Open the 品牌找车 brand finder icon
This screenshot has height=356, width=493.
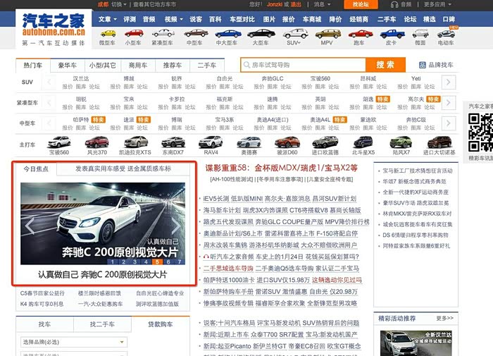coord(423,65)
